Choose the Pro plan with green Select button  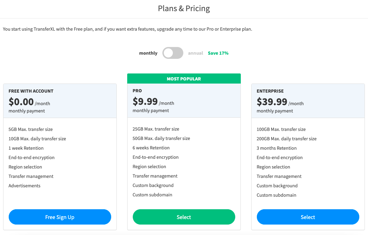[184, 217]
